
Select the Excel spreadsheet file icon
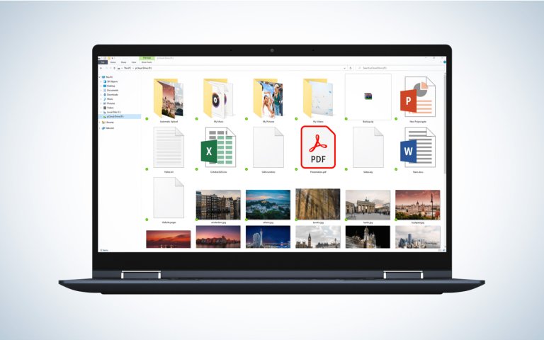click(x=219, y=147)
